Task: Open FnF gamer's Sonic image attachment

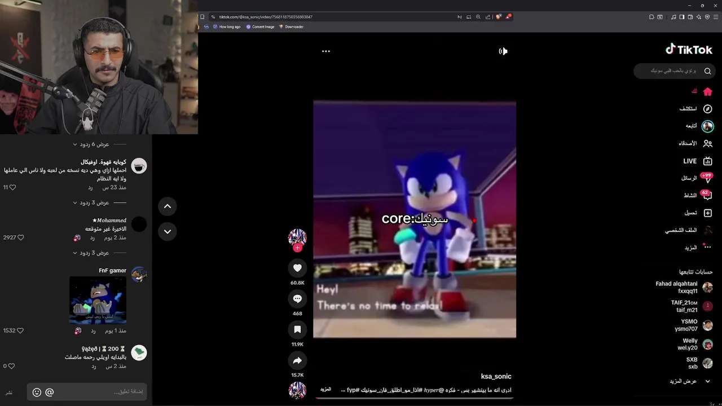Action: tap(98, 300)
